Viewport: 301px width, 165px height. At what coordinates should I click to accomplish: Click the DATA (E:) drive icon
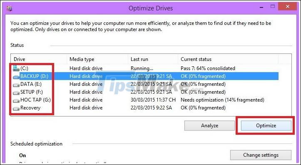16,85
